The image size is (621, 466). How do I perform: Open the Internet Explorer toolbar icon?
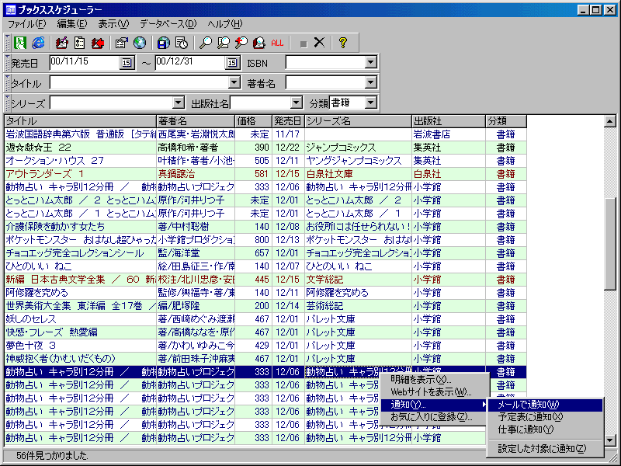(38, 43)
